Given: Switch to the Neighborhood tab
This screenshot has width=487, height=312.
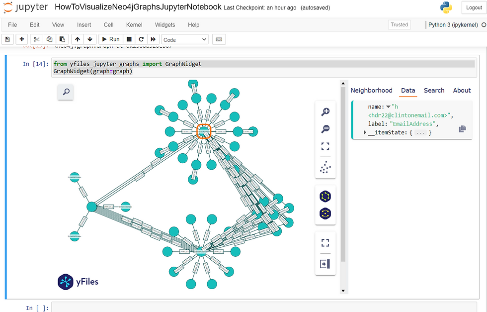Looking at the screenshot, I should 372,91.
